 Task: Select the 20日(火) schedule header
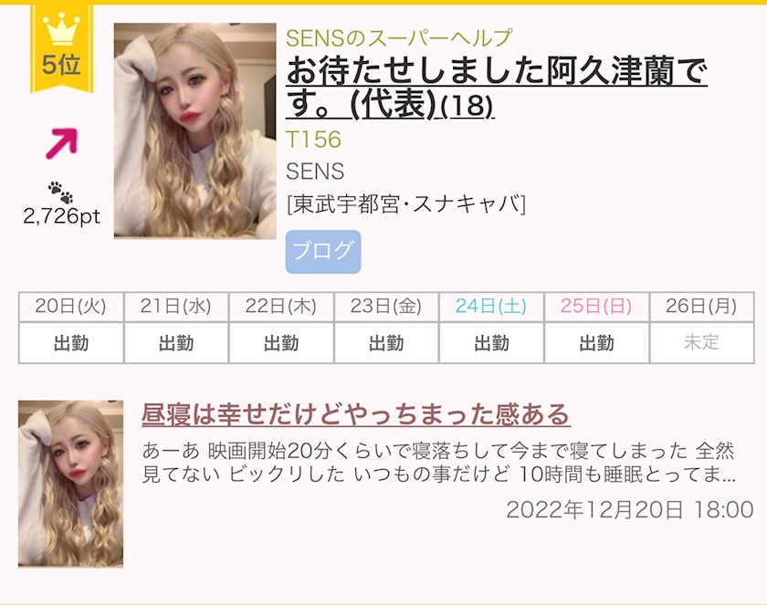71,307
